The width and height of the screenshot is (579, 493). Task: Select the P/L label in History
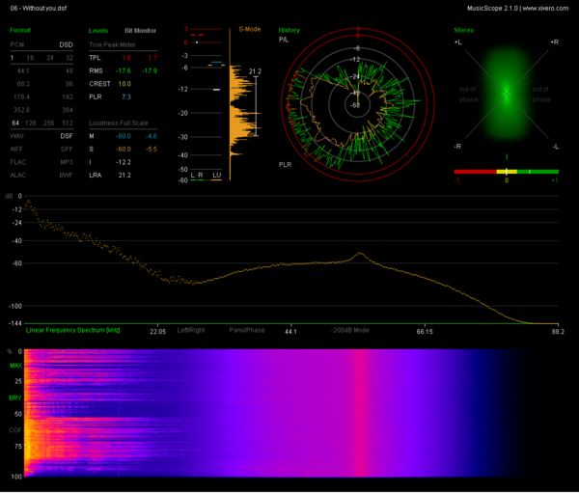coord(284,40)
